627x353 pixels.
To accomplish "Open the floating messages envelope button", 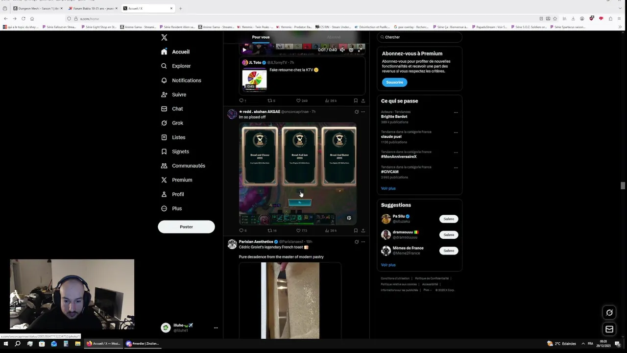I will click(609, 329).
